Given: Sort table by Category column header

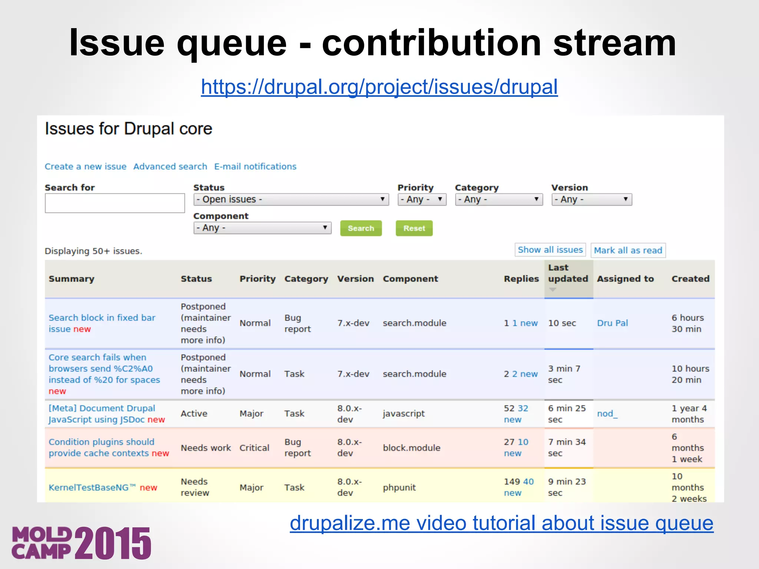Looking at the screenshot, I should click(x=306, y=279).
